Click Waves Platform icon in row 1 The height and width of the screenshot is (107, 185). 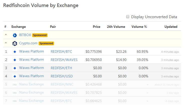(x=15, y=52)
